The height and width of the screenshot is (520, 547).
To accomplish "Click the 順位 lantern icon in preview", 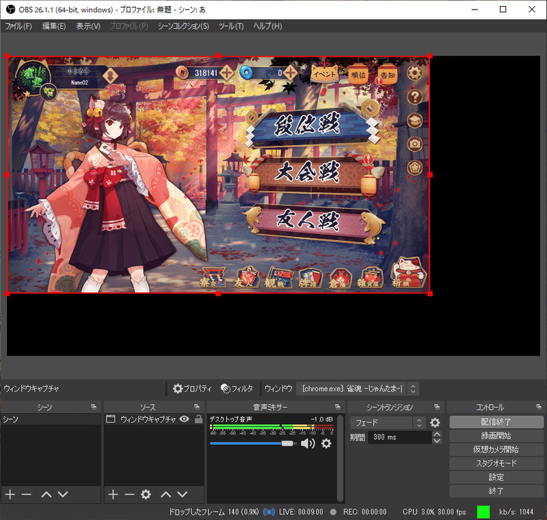I will tap(358, 75).
